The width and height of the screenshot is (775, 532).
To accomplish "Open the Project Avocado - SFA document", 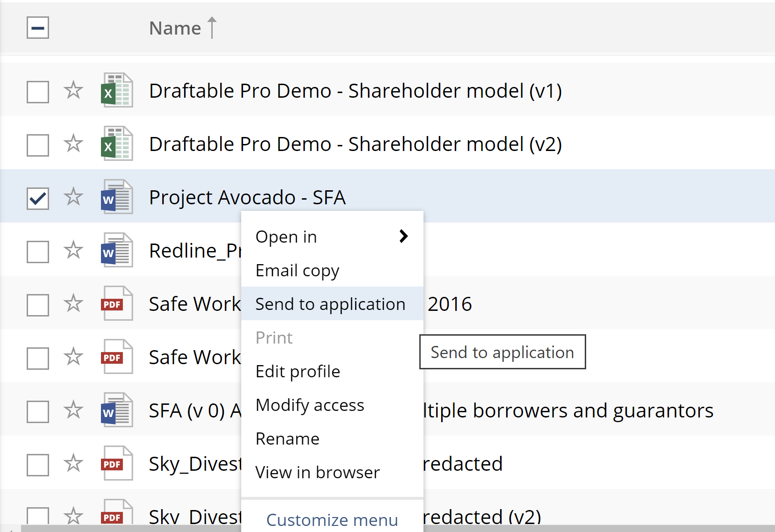I will tap(247, 197).
